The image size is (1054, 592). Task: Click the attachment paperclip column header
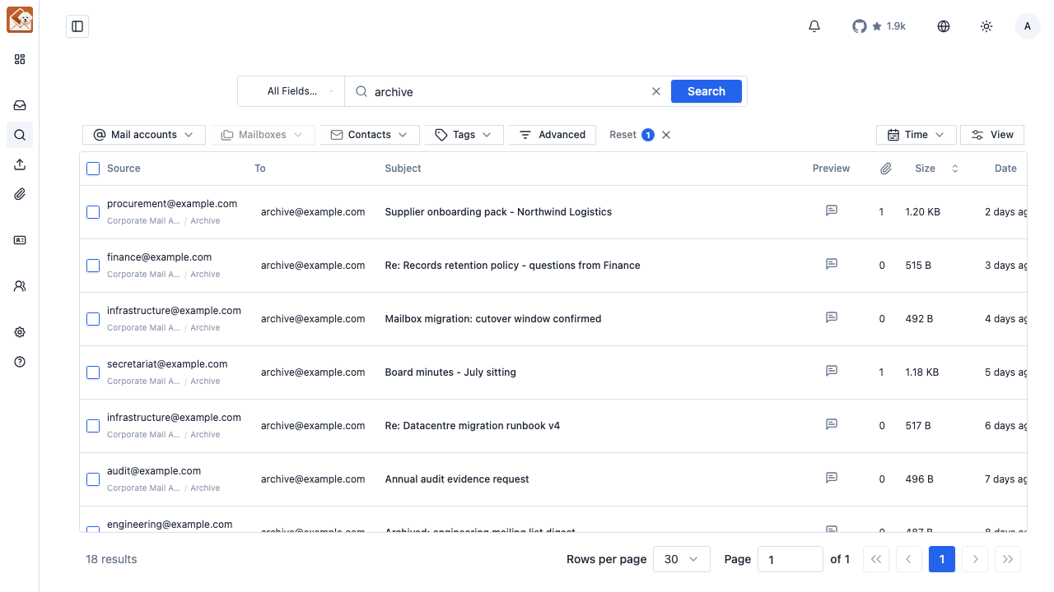click(886, 169)
